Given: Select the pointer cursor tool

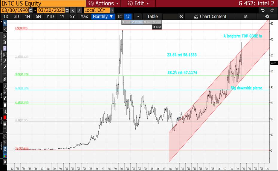Looking at the screenshot, I should tap(5, 23).
